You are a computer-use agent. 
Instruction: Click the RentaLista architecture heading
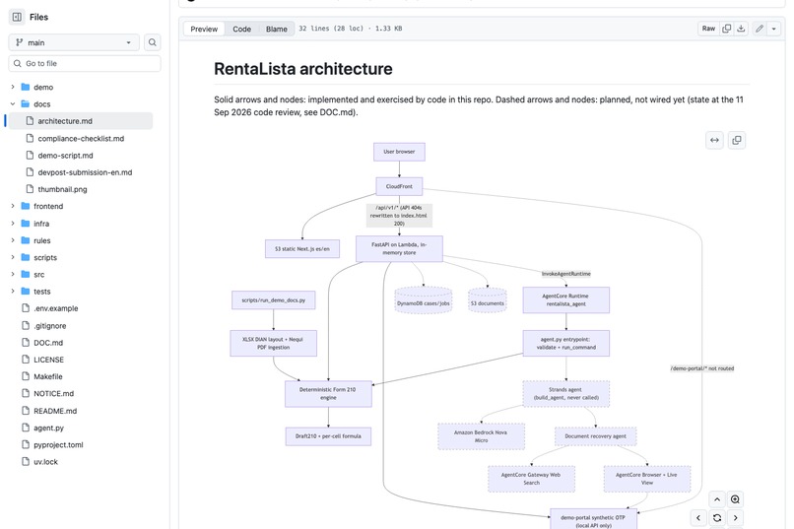[x=302, y=69]
